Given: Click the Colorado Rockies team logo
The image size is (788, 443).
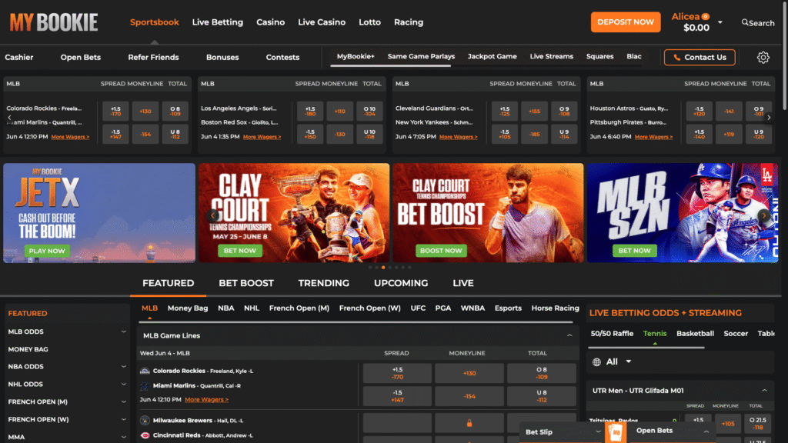Looking at the screenshot, I should point(145,371).
